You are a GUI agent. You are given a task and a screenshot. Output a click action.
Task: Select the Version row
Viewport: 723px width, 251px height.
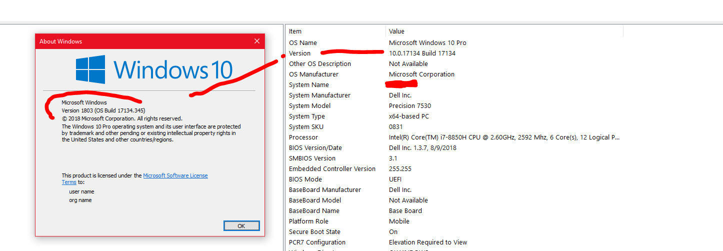click(x=299, y=53)
